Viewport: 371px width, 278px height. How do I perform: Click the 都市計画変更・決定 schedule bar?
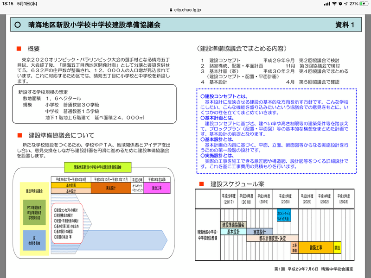[272, 238]
